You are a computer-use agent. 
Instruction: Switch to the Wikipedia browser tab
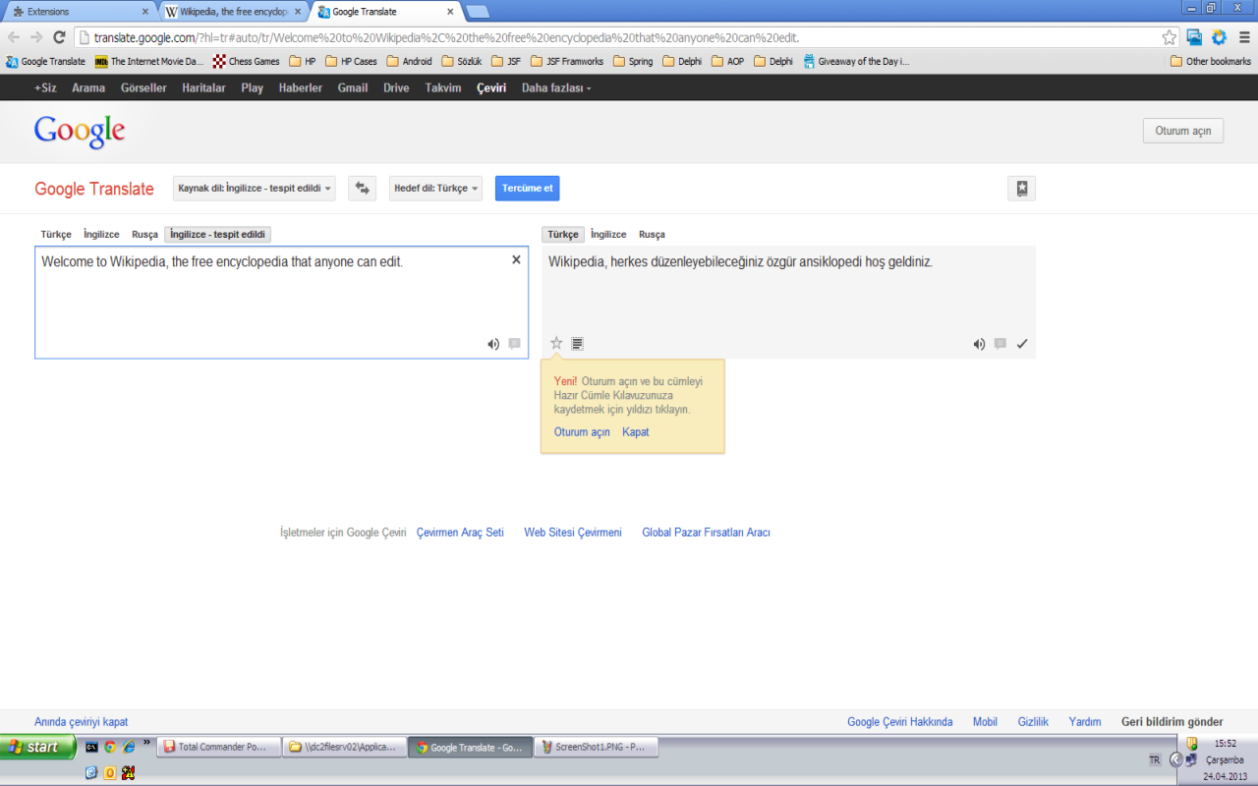pyautogui.click(x=235, y=12)
